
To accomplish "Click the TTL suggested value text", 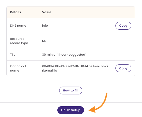I will [x=64, y=55].
